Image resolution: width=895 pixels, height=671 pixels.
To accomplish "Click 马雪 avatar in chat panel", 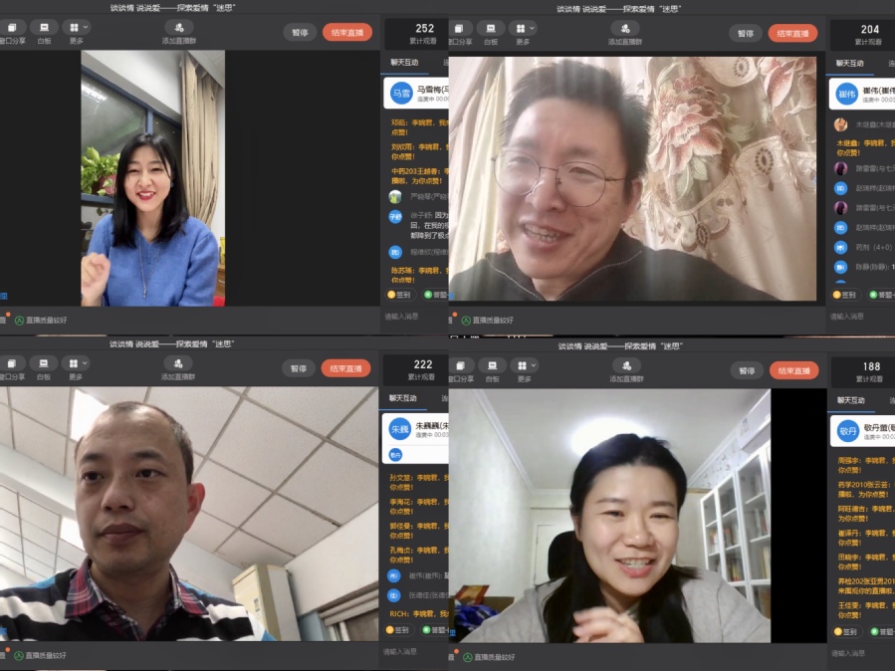I will [401, 94].
